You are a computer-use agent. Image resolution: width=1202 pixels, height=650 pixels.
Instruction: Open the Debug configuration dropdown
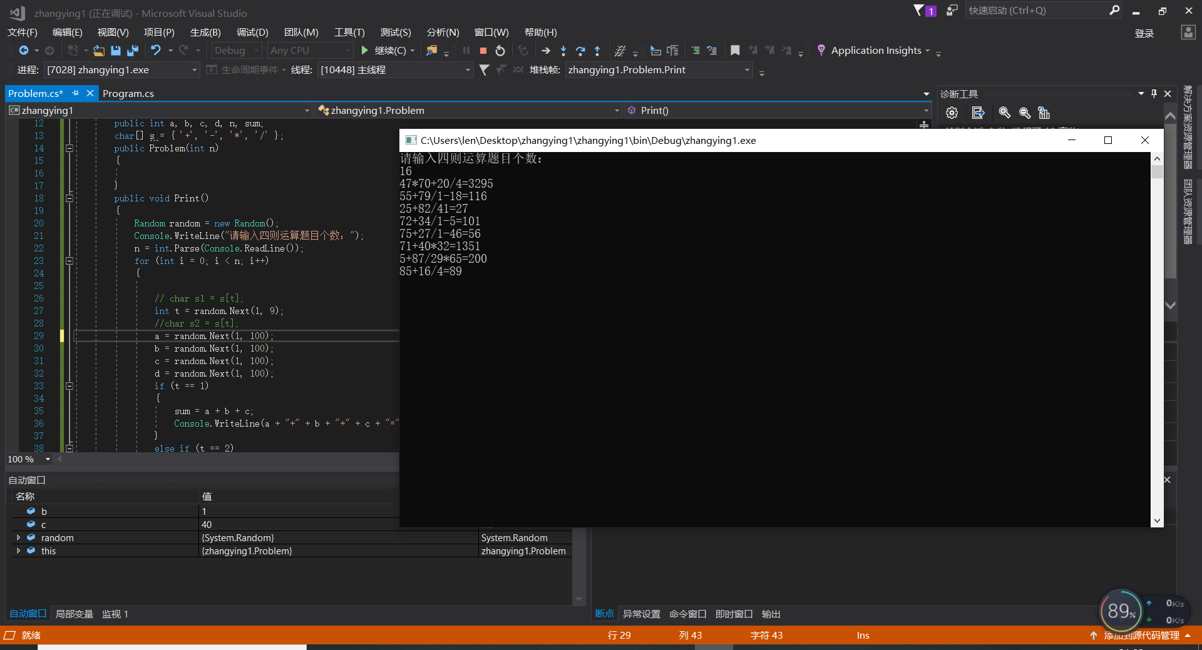click(x=237, y=51)
